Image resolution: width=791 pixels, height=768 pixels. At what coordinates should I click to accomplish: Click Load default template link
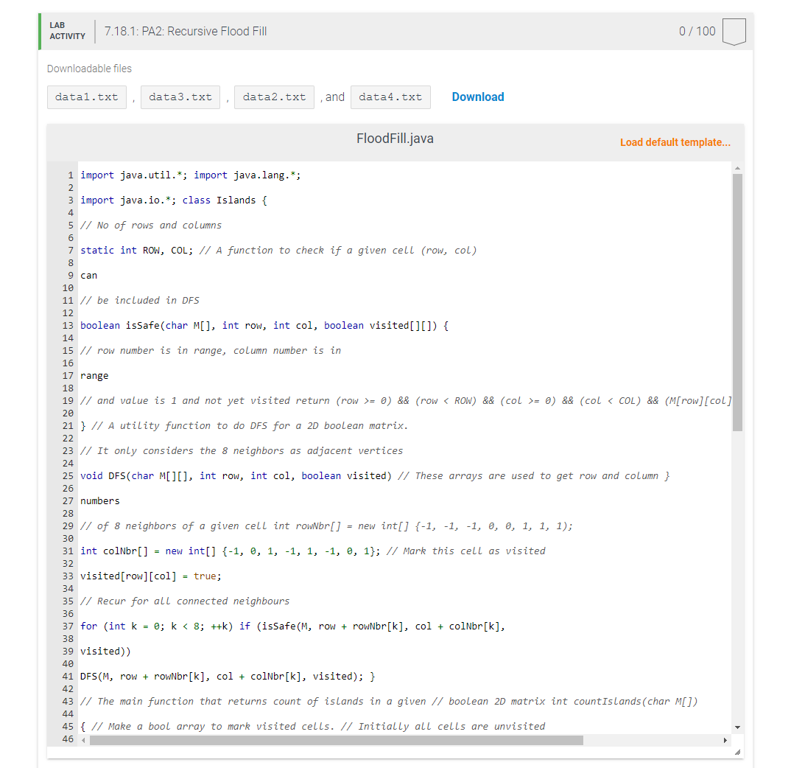pyautogui.click(x=675, y=142)
